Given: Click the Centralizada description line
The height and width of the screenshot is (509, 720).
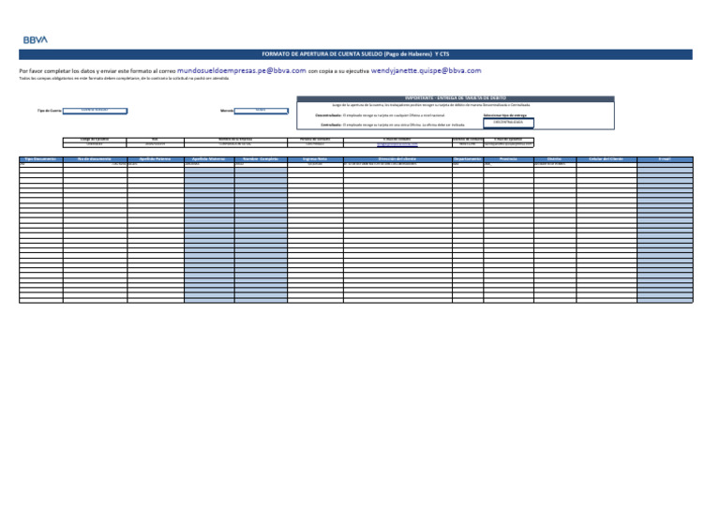Looking at the screenshot, I should coord(393,125).
